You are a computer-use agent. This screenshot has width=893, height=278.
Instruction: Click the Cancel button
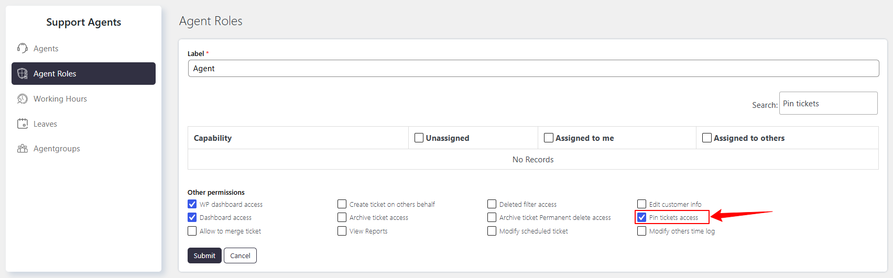240,255
